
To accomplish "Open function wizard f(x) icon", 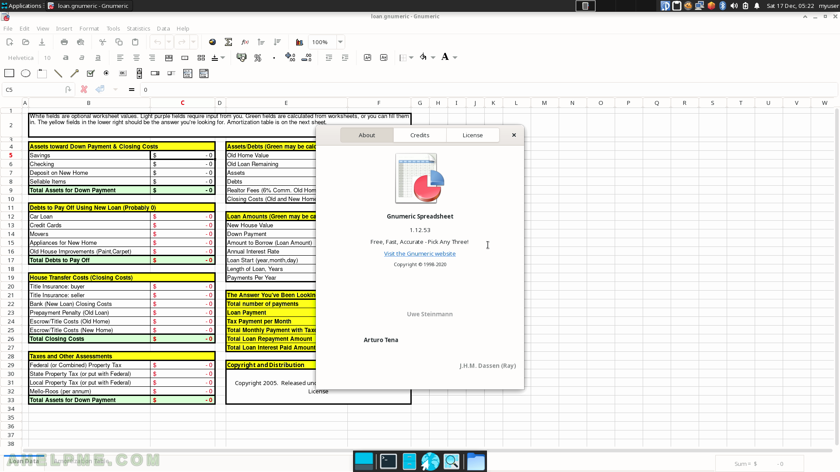I will coord(245,42).
